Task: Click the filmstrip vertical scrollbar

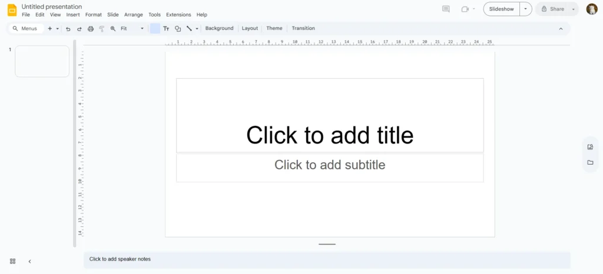Action: (75, 143)
